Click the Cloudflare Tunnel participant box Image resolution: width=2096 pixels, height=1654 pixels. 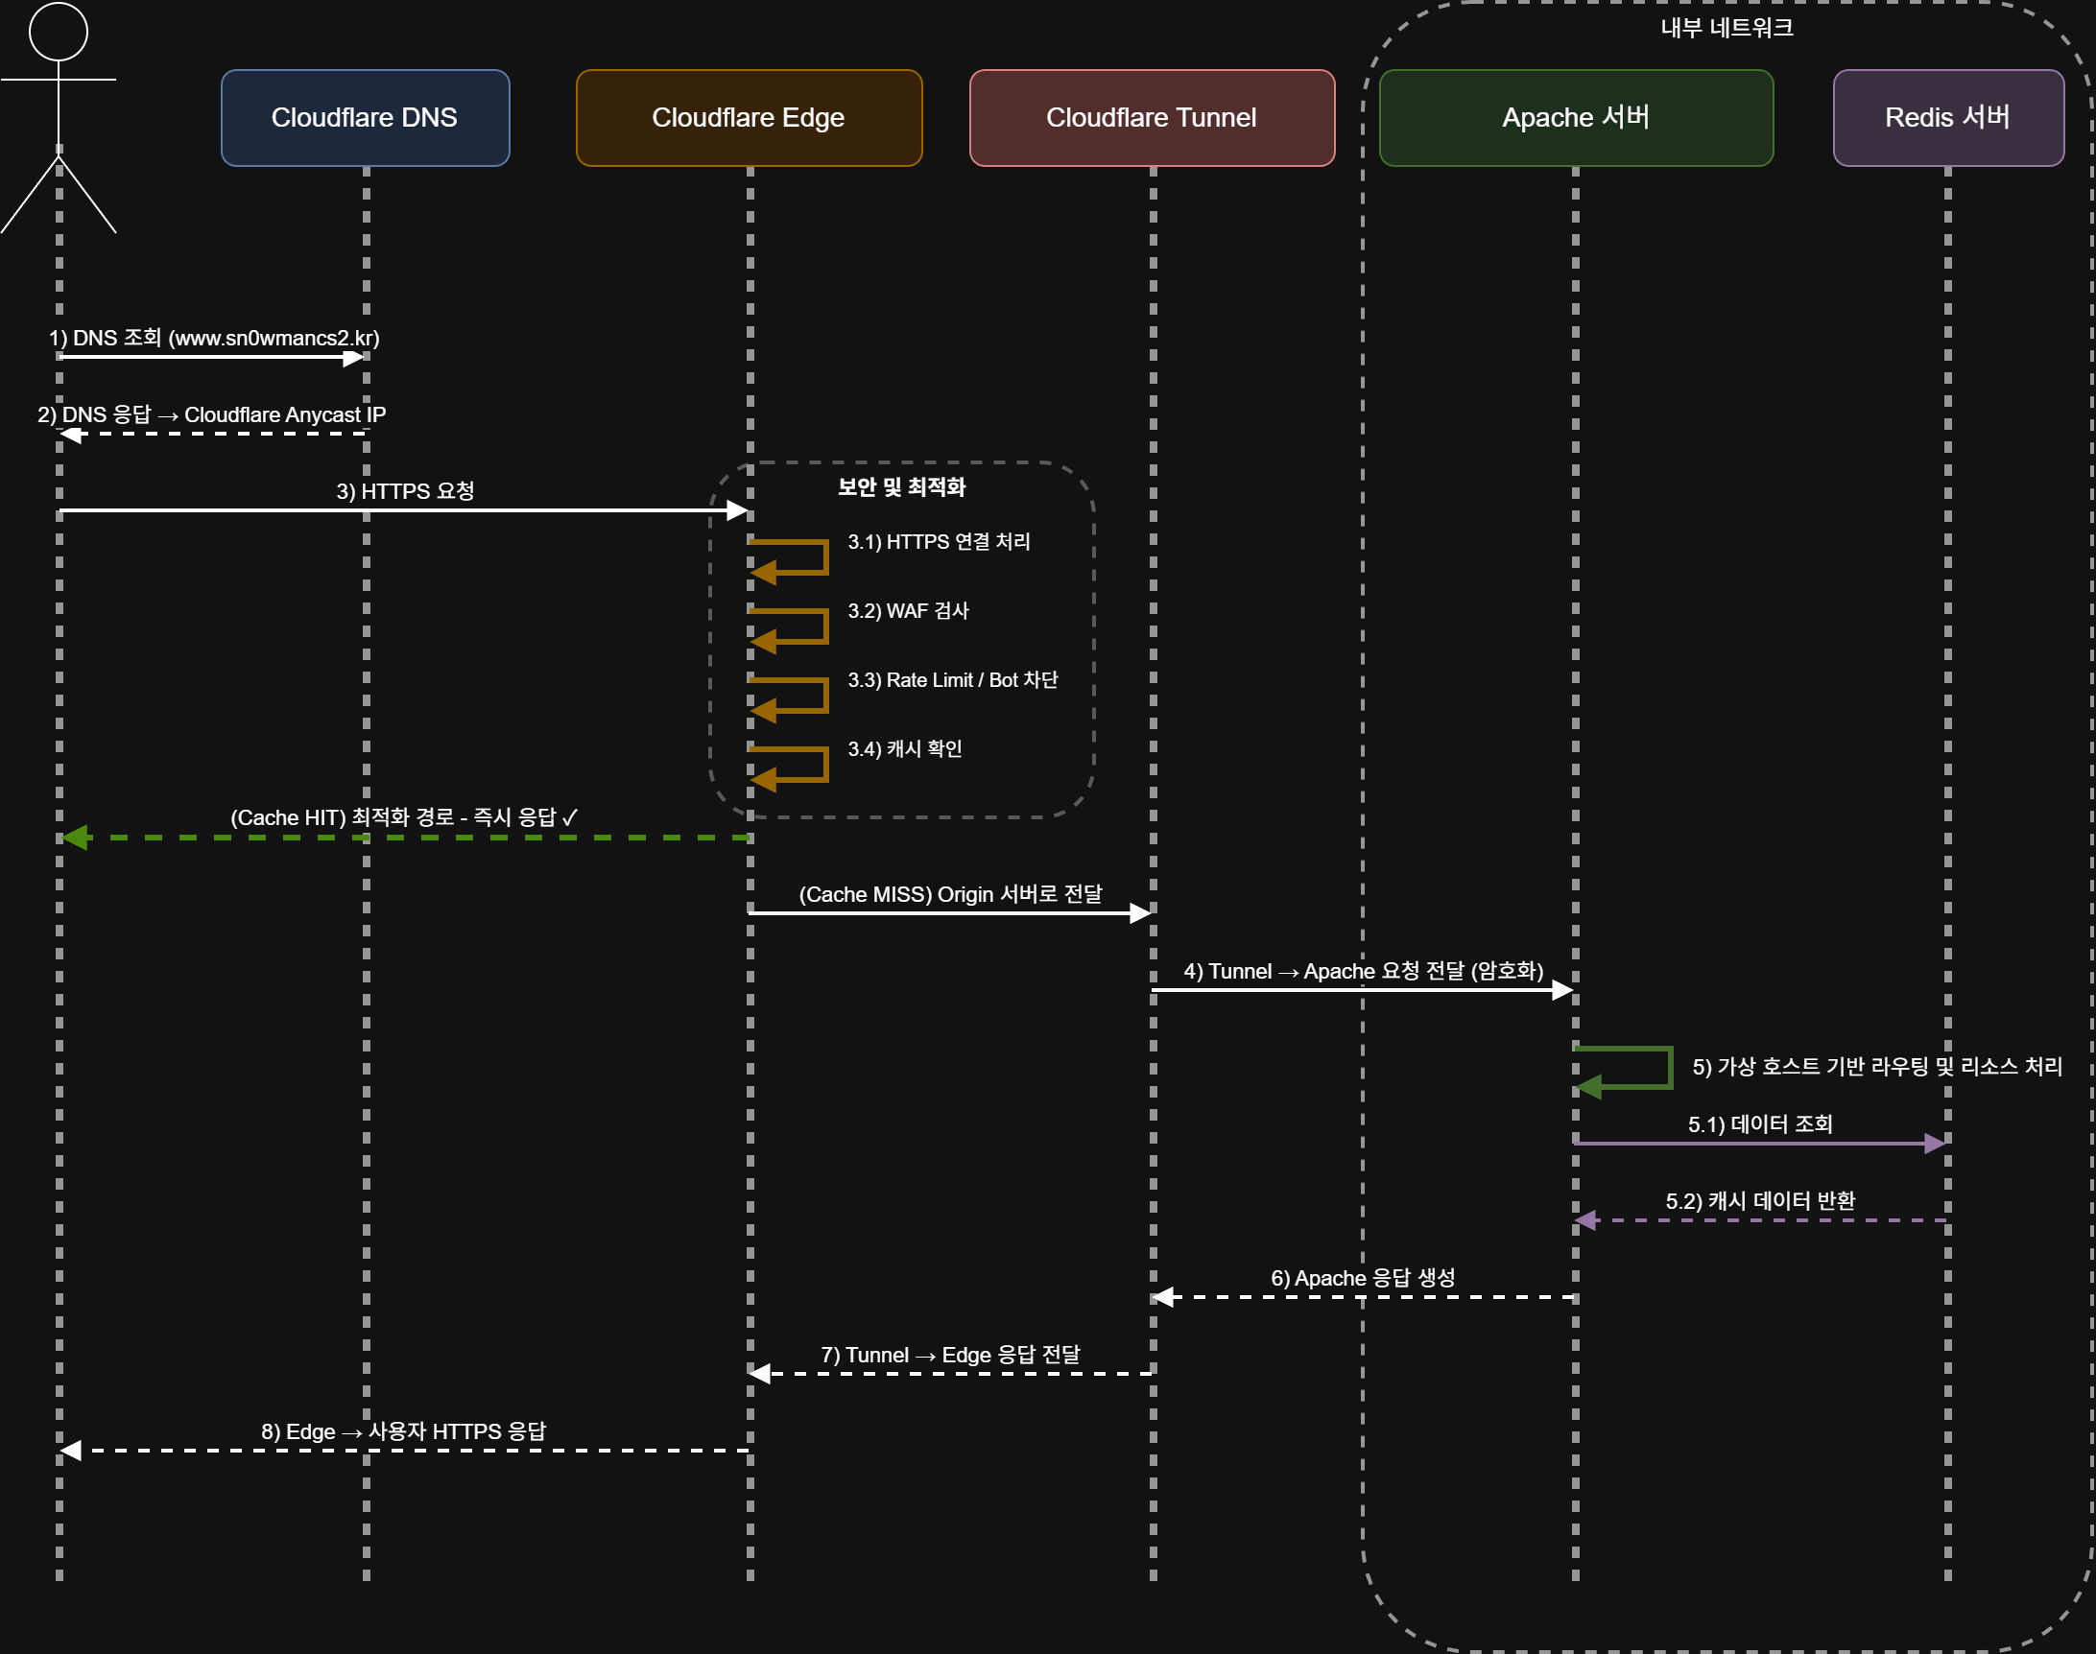pos(1152,118)
